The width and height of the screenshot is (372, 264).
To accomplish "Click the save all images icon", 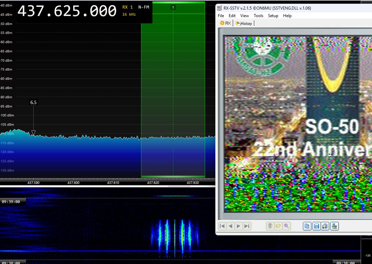I will (325, 226).
